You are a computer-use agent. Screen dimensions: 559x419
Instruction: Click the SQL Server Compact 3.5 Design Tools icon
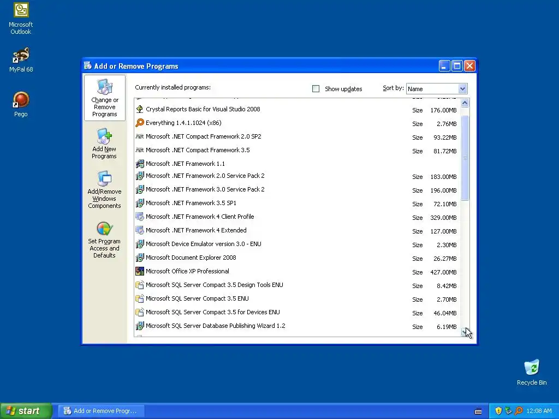[140, 285]
